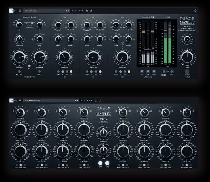Click the Mid band threshold knob in MLA-4
This screenshot has width=210, height=182.
(93, 57)
